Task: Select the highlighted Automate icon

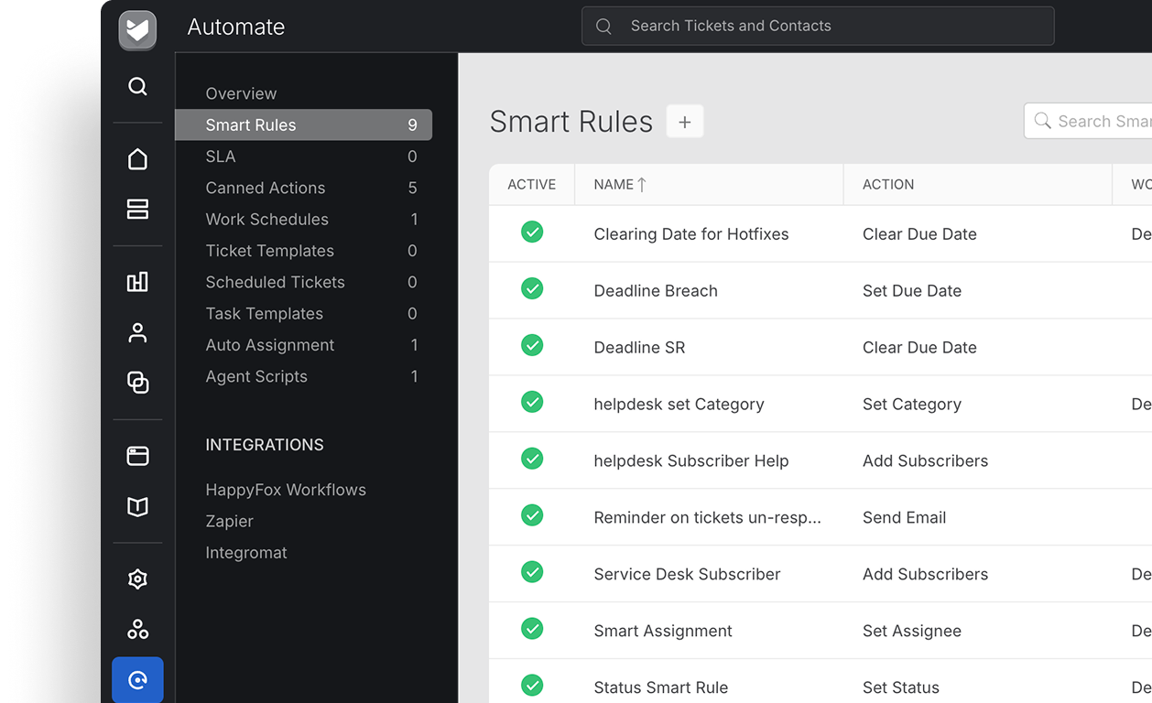Action: click(137, 679)
